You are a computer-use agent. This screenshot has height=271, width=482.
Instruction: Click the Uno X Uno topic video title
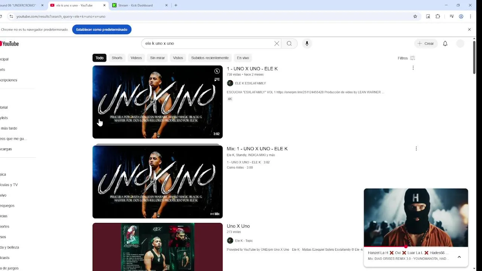238,226
